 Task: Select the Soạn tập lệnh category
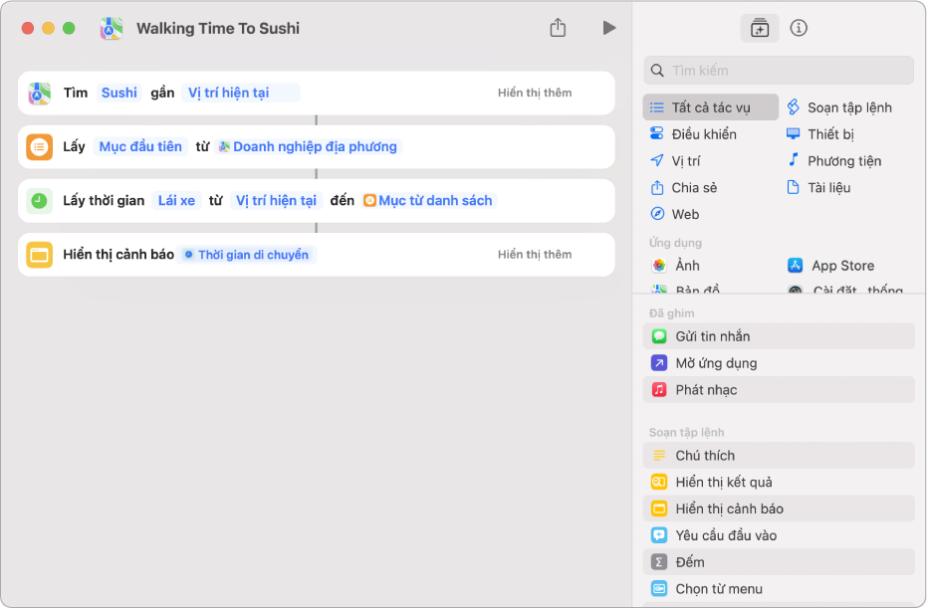[848, 107]
